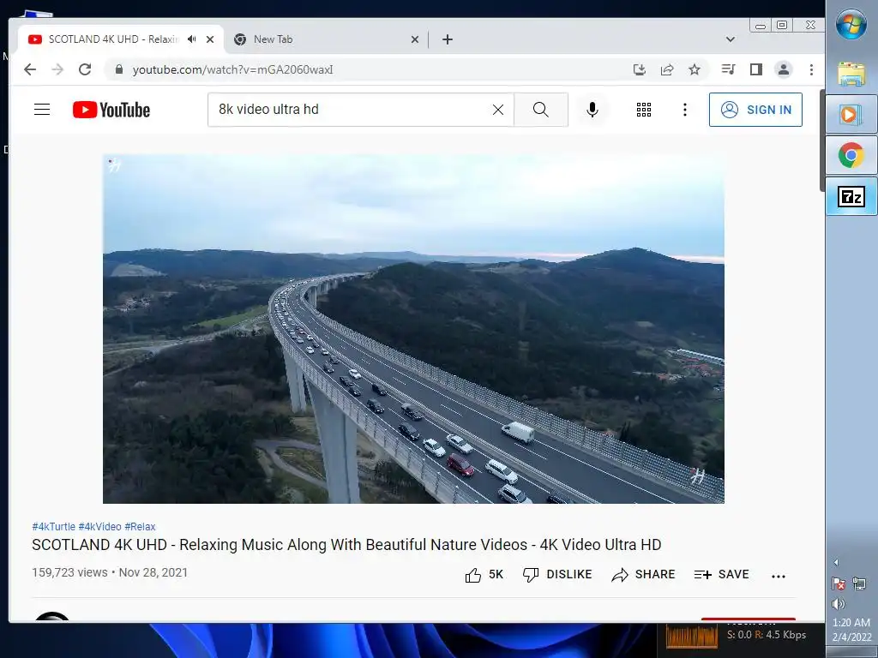Open Action Center flag icon
This screenshot has height=658, width=878.
[839, 583]
